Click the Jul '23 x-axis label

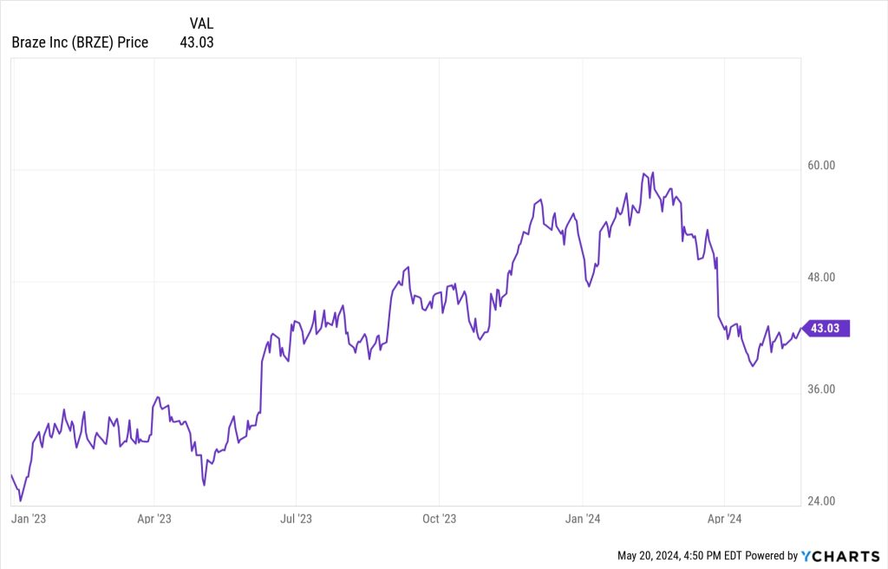click(296, 519)
